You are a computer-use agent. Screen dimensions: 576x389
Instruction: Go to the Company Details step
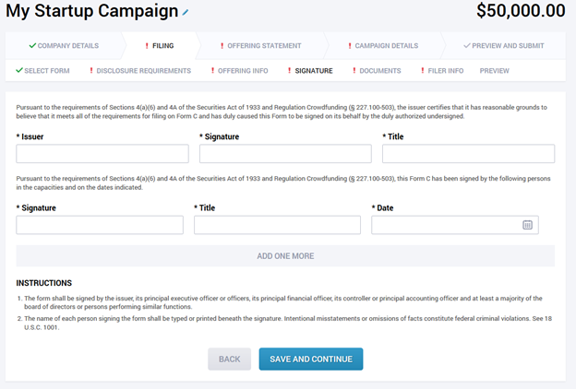[x=64, y=46]
